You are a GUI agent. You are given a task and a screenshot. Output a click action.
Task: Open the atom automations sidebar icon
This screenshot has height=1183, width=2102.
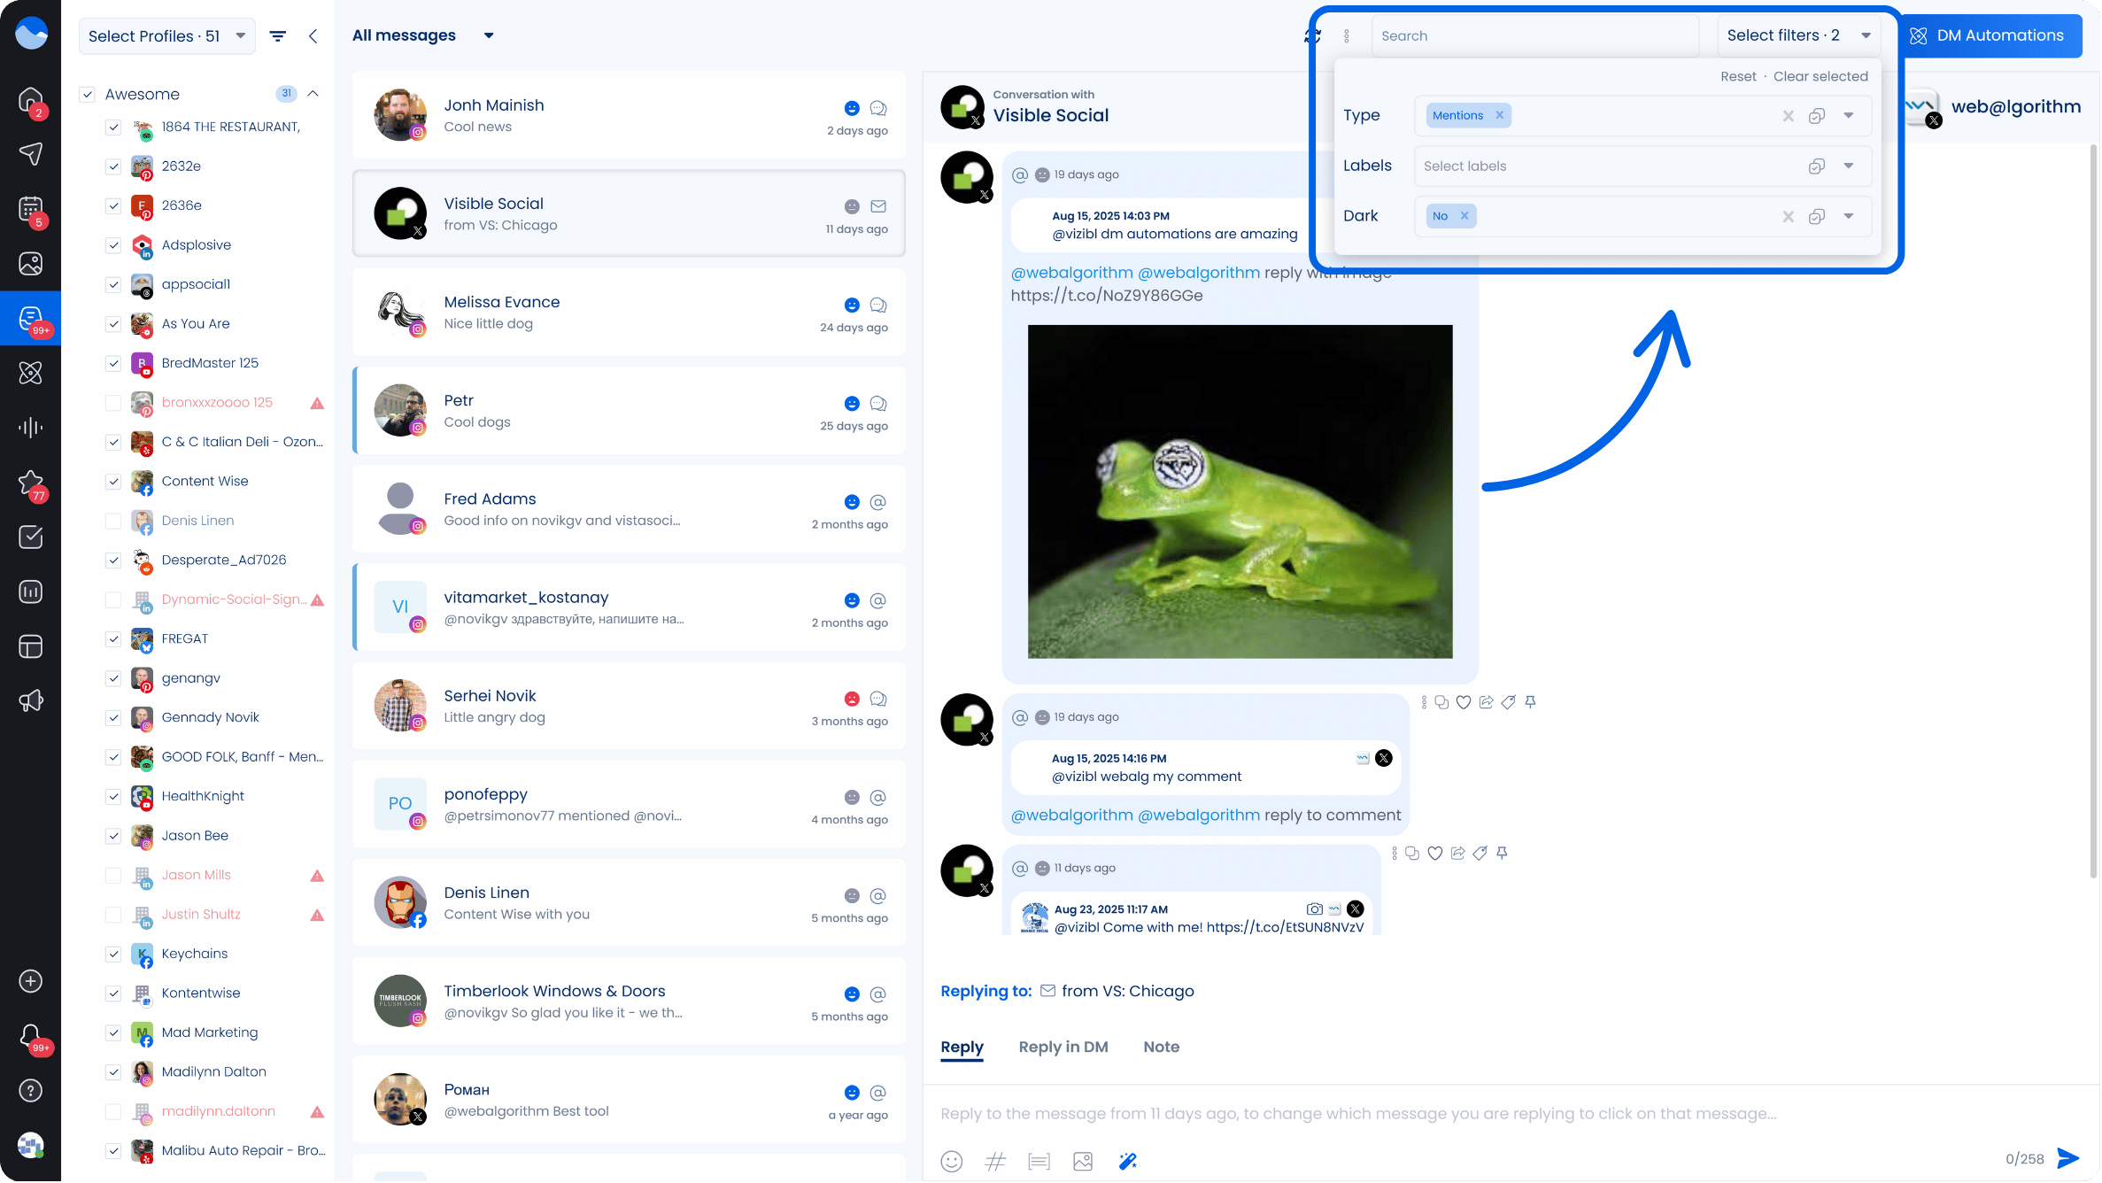click(30, 374)
